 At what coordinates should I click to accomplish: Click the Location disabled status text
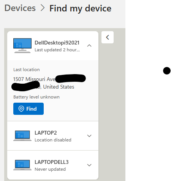(53, 140)
